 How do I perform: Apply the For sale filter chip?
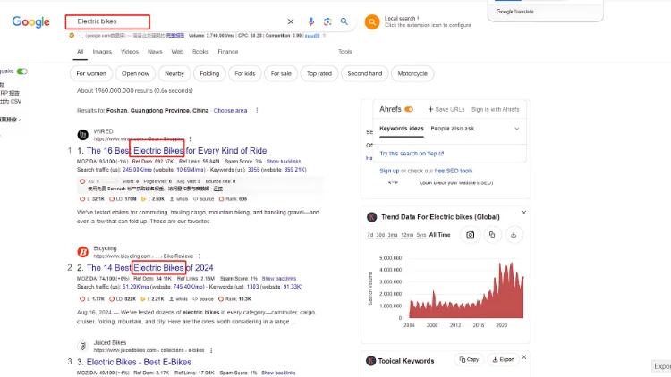click(x=281, y=73)
